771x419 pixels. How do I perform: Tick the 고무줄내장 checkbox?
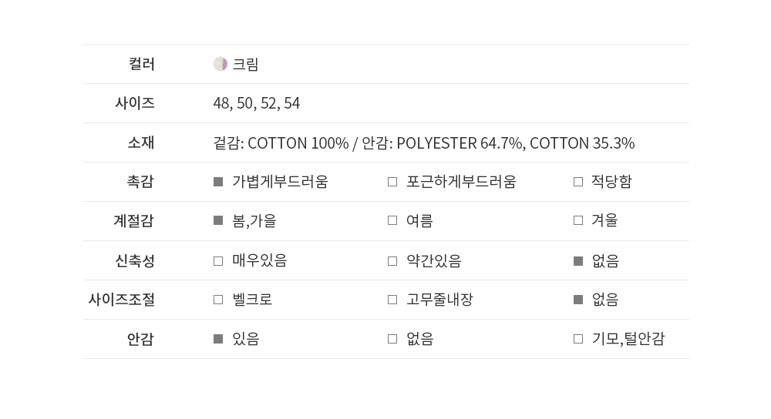click(392, 300)
